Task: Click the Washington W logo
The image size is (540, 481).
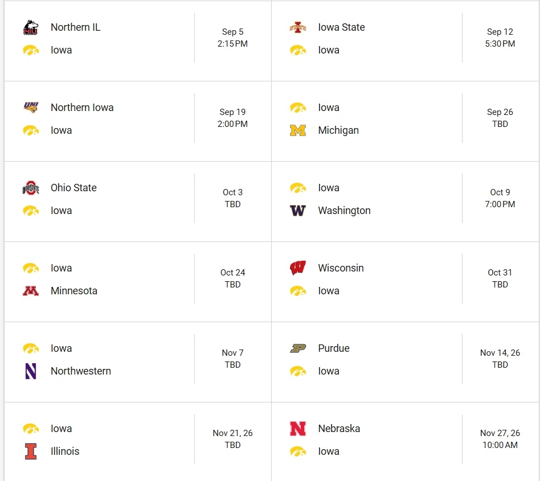Action: 298,211
